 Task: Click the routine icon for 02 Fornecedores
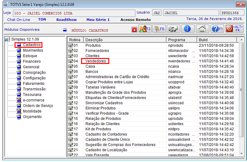pyautogui.click(x=70, y=51)
